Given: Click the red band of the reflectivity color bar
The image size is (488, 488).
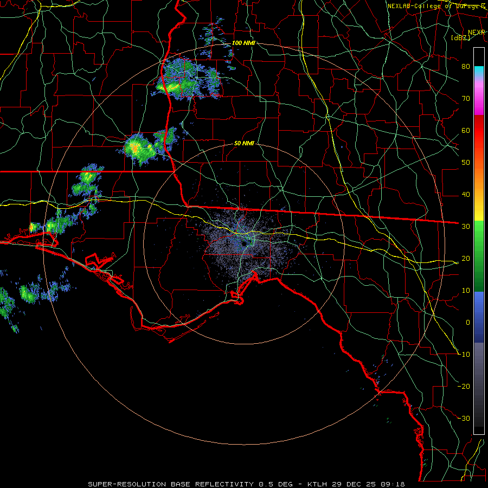Looking at the screenshot, I should click(x=479, y=131).
